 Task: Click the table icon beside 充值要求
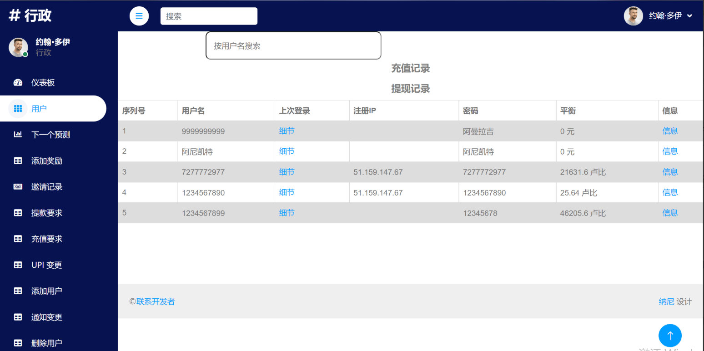tap(18, 239)
